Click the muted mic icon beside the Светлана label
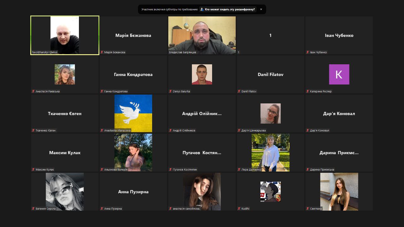404x227 pixels. [x=308, y=209]
